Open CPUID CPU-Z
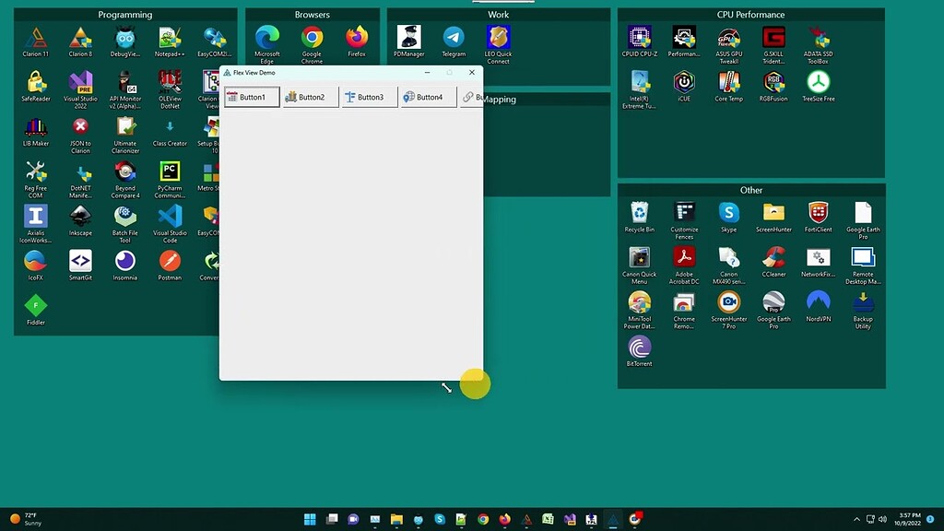The image size is (944, 531). tap(639, 37)
